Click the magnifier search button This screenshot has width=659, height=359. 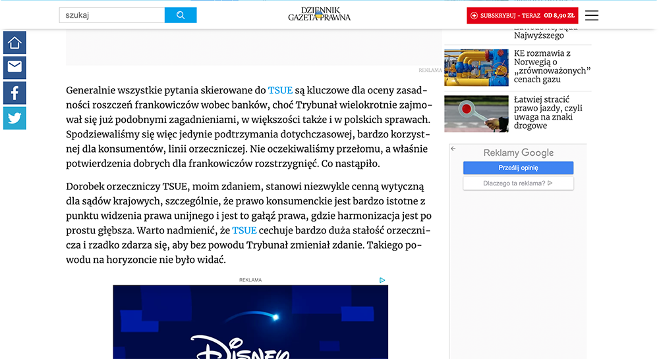tap(180, 15)
